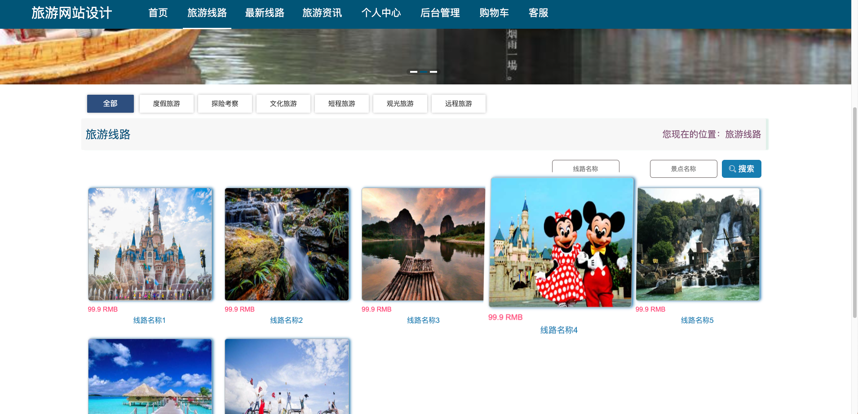Viewport: 858px width, 414px height.
Task: Select the first carousel slide indicator
Action: (414, 72)
